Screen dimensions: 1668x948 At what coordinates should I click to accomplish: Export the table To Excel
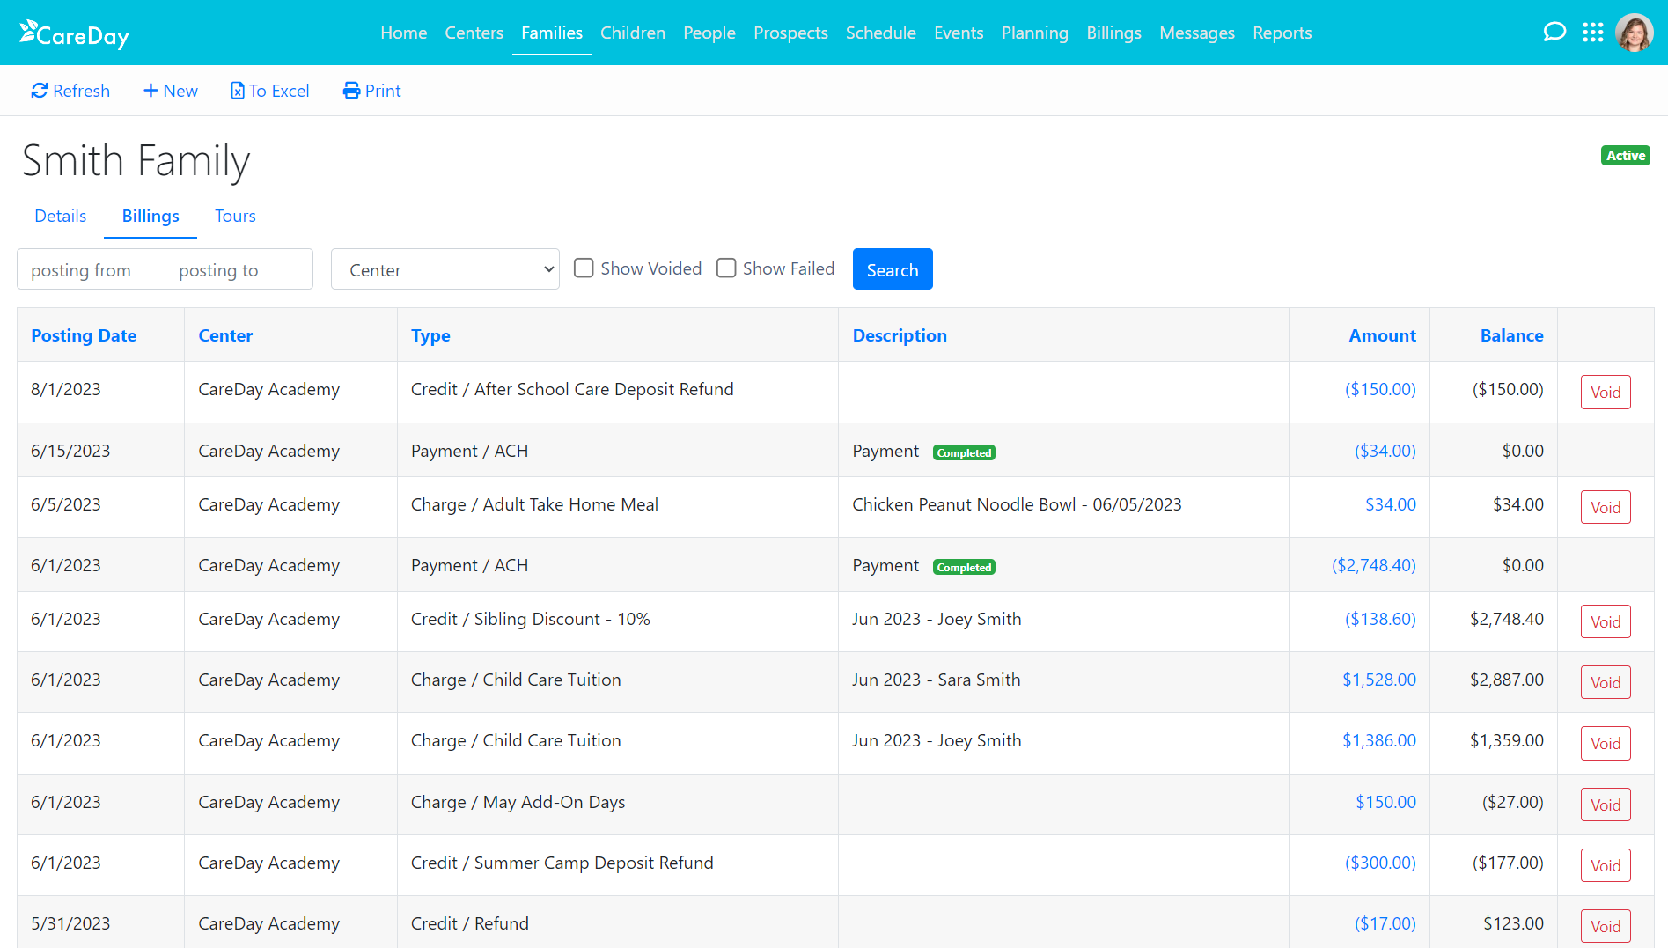[x=269, y=90]
